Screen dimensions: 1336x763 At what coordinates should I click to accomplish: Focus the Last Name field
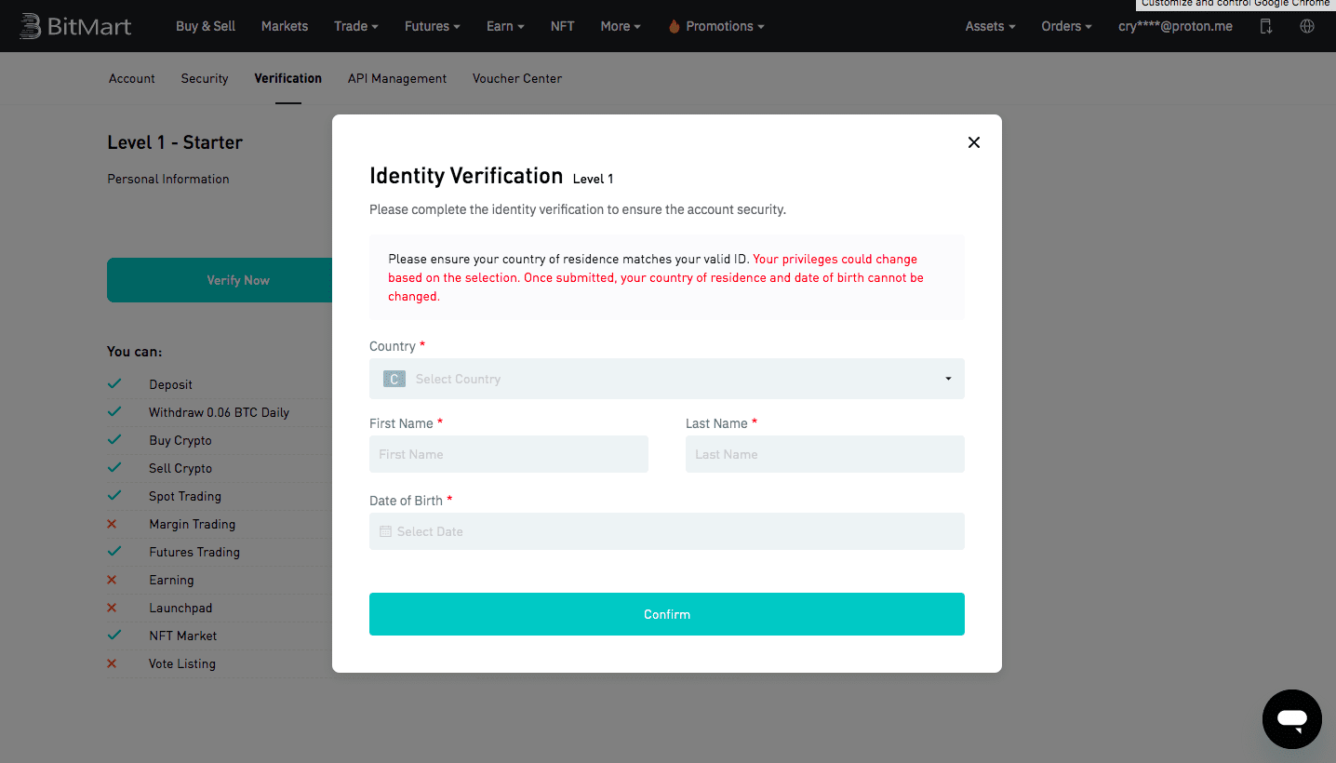point(825,454)
